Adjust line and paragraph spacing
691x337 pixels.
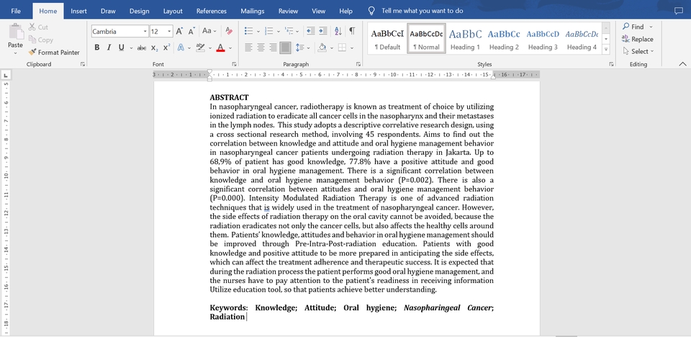pyautogui.click(x=299, y=48)
